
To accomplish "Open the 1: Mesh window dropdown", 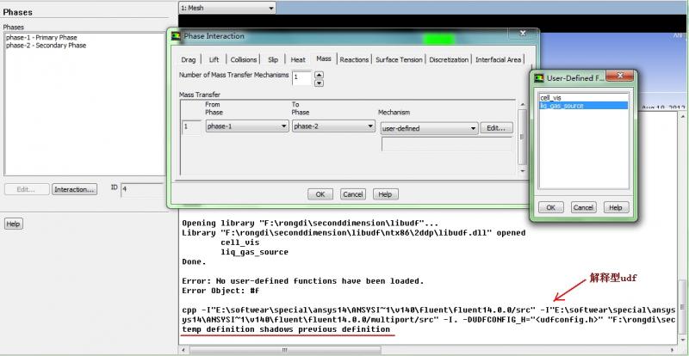I will (x=227, y=8).
